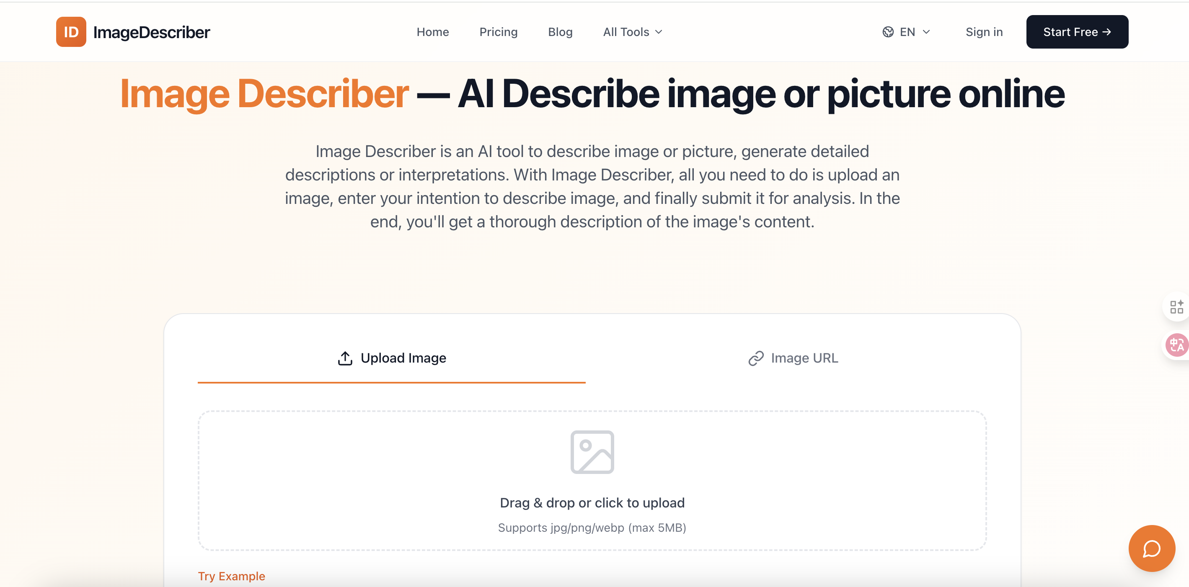Open the Pricing page
This screenshot has height=587, width=1189.
(499, 32)
